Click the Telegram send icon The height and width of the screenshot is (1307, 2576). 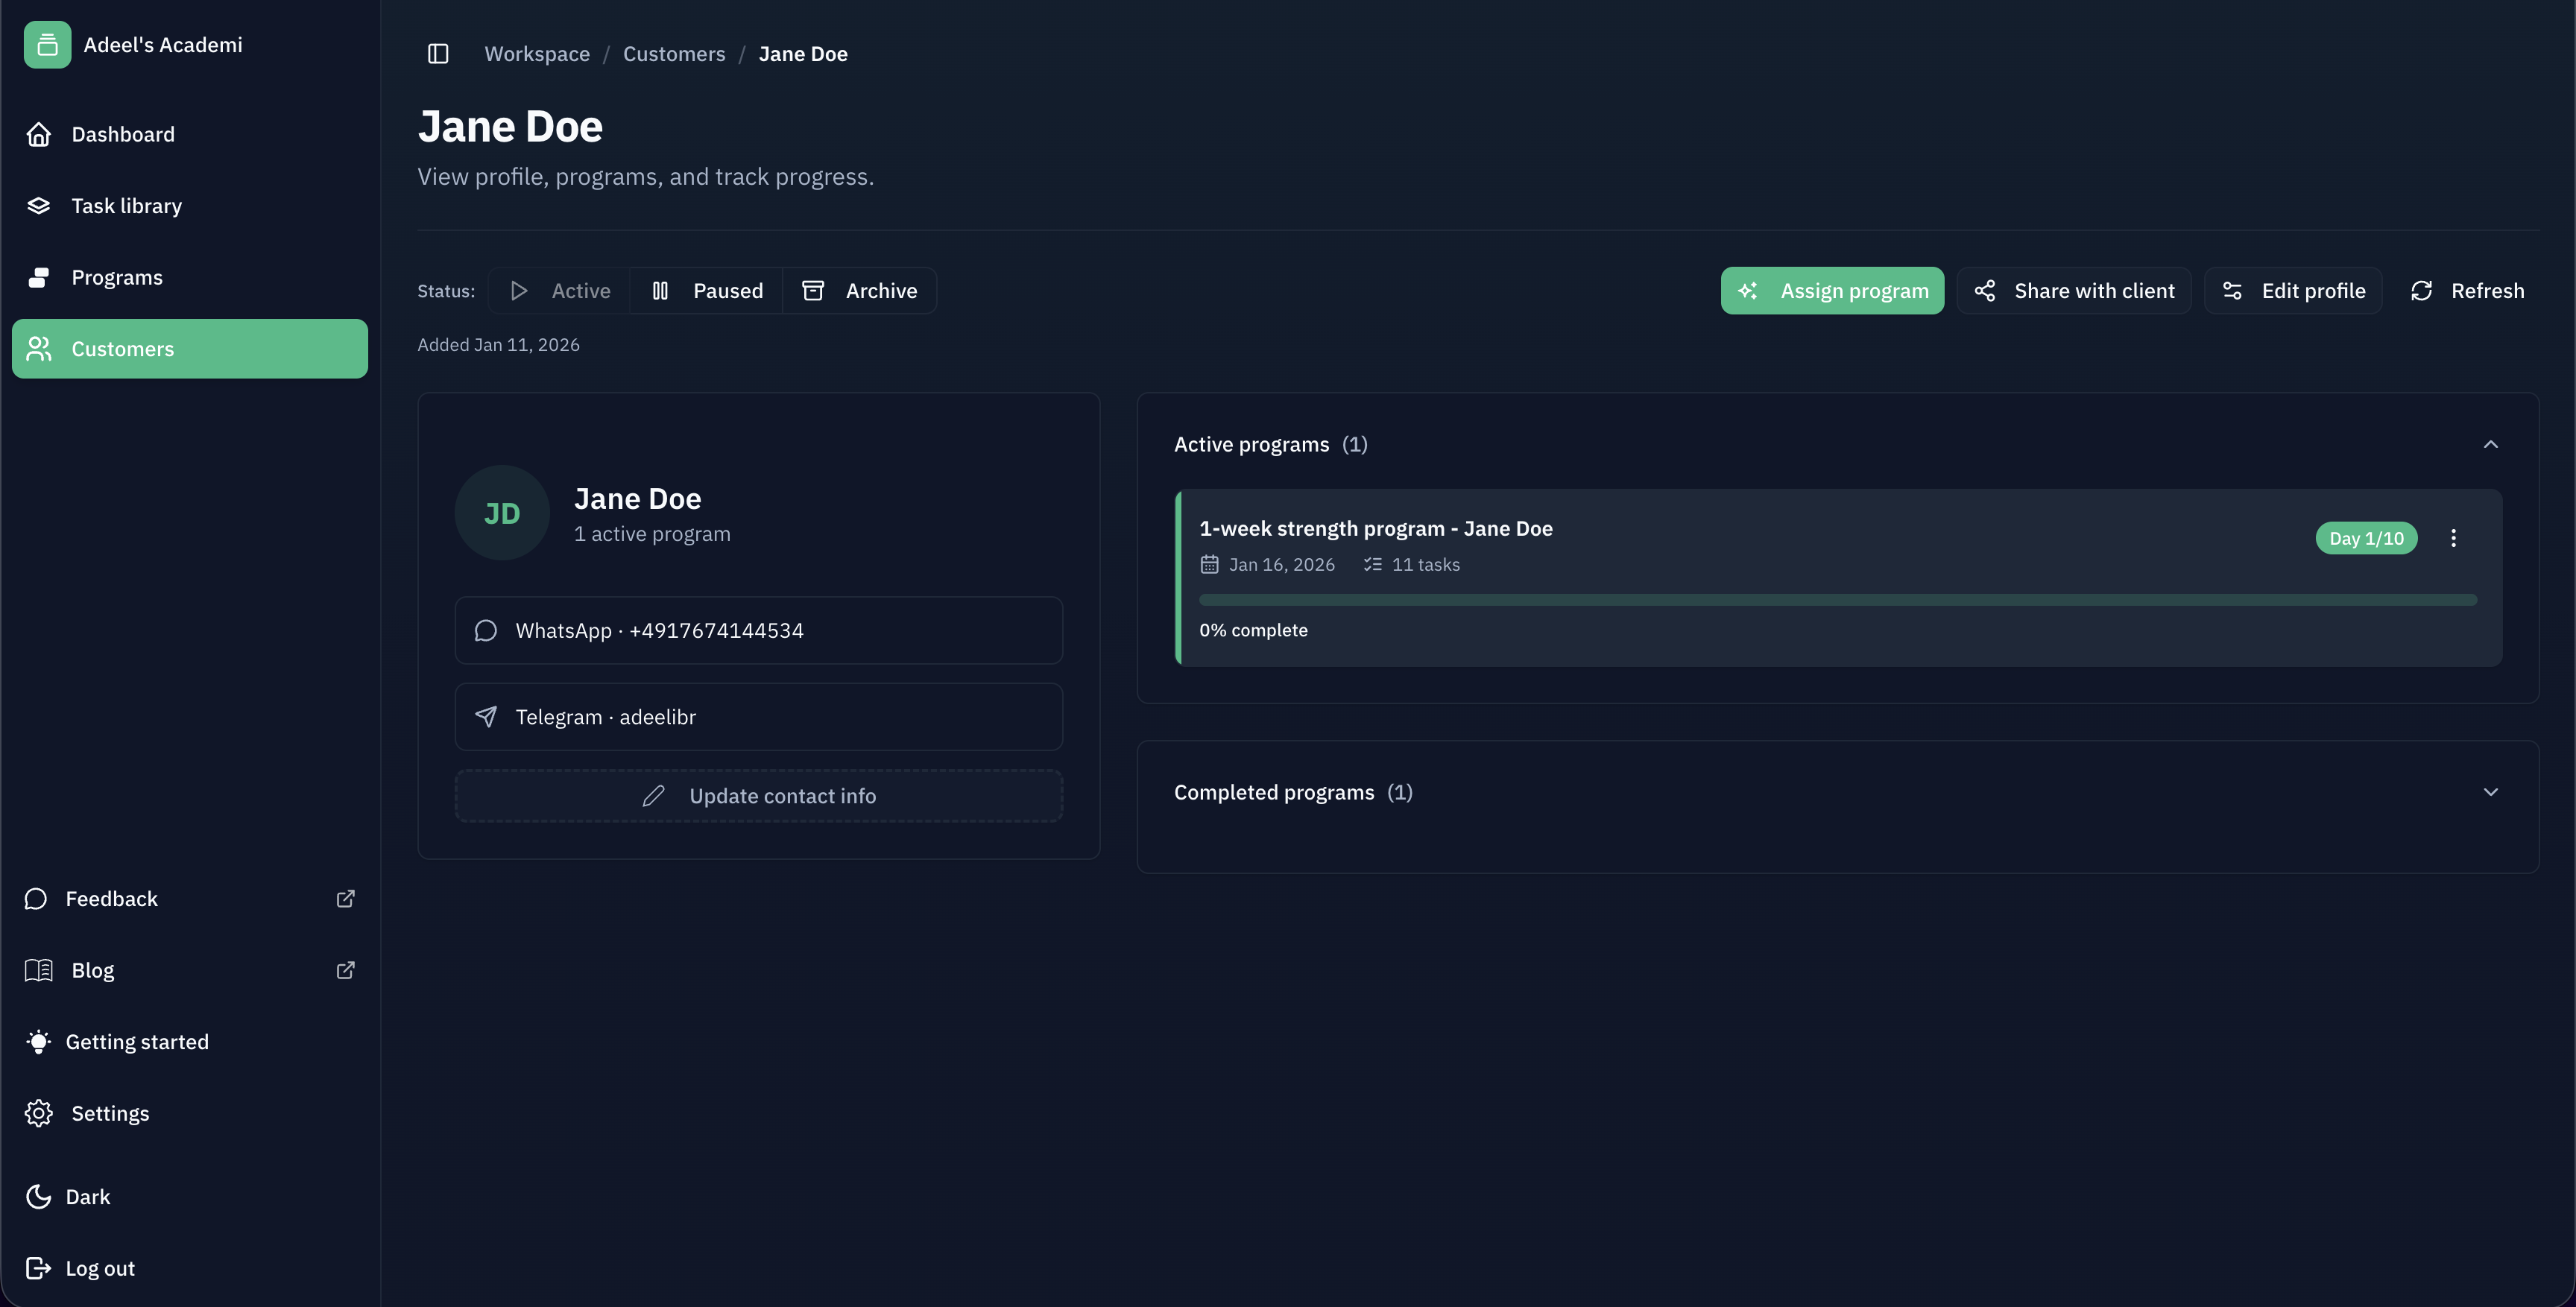click(487, 716)
